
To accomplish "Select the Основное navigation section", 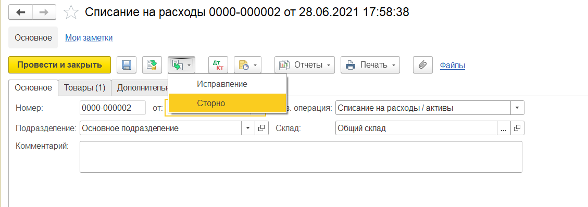I will [x=33, y=37].
